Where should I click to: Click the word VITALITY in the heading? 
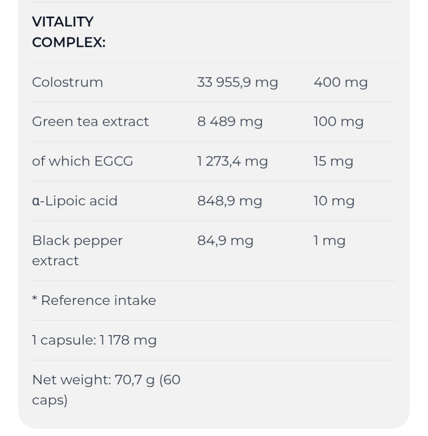63,22
